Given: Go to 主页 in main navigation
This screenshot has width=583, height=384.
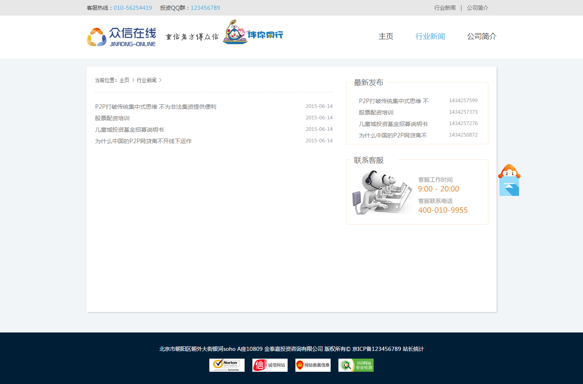Looking at the screenshot, I should [x=386, y=36].
